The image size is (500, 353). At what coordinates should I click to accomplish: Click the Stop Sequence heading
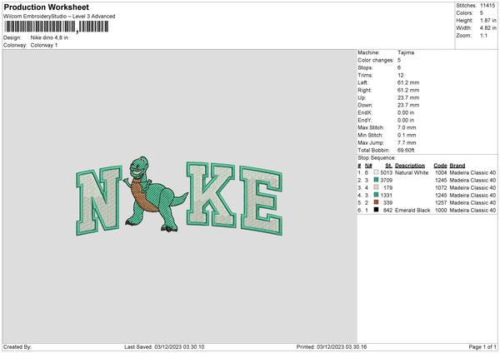[x=377, y=158]
